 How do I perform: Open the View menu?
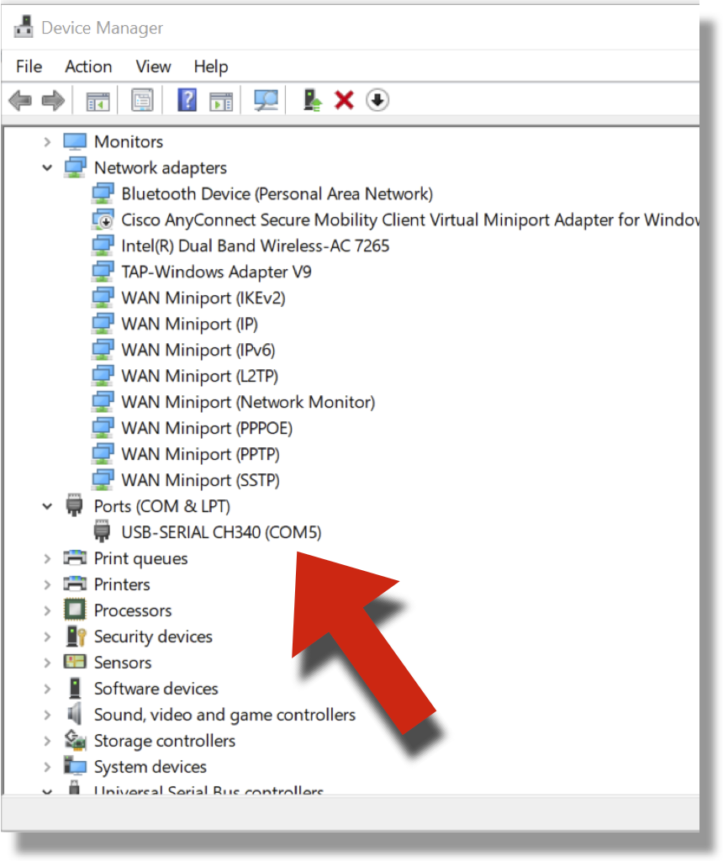[x=153, y=66]
